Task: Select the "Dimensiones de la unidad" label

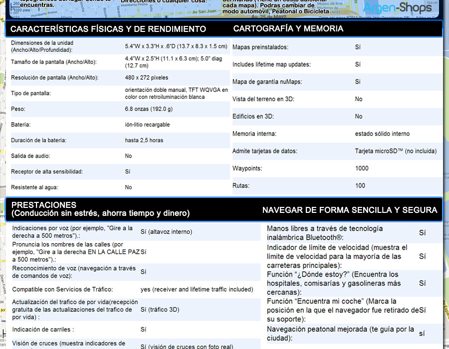Action: click(x=42, y=46)
